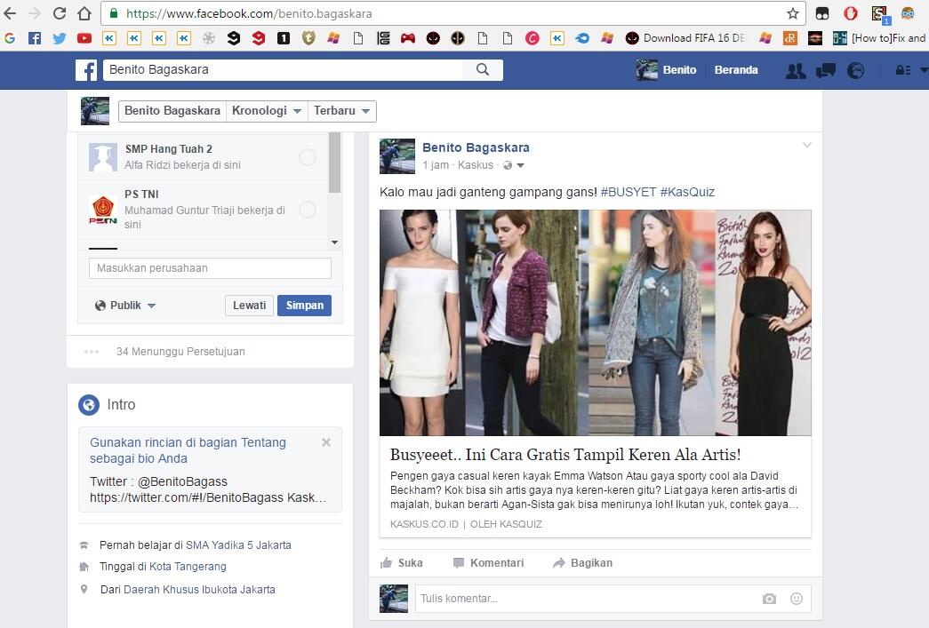
Task: Open the #KasQuiz hashtag link
Action: point(687,192)
